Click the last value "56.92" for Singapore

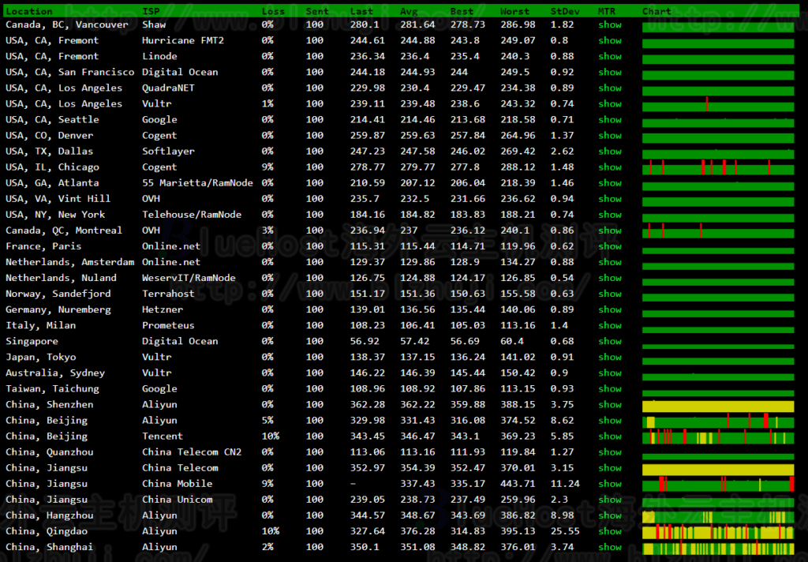365,341
